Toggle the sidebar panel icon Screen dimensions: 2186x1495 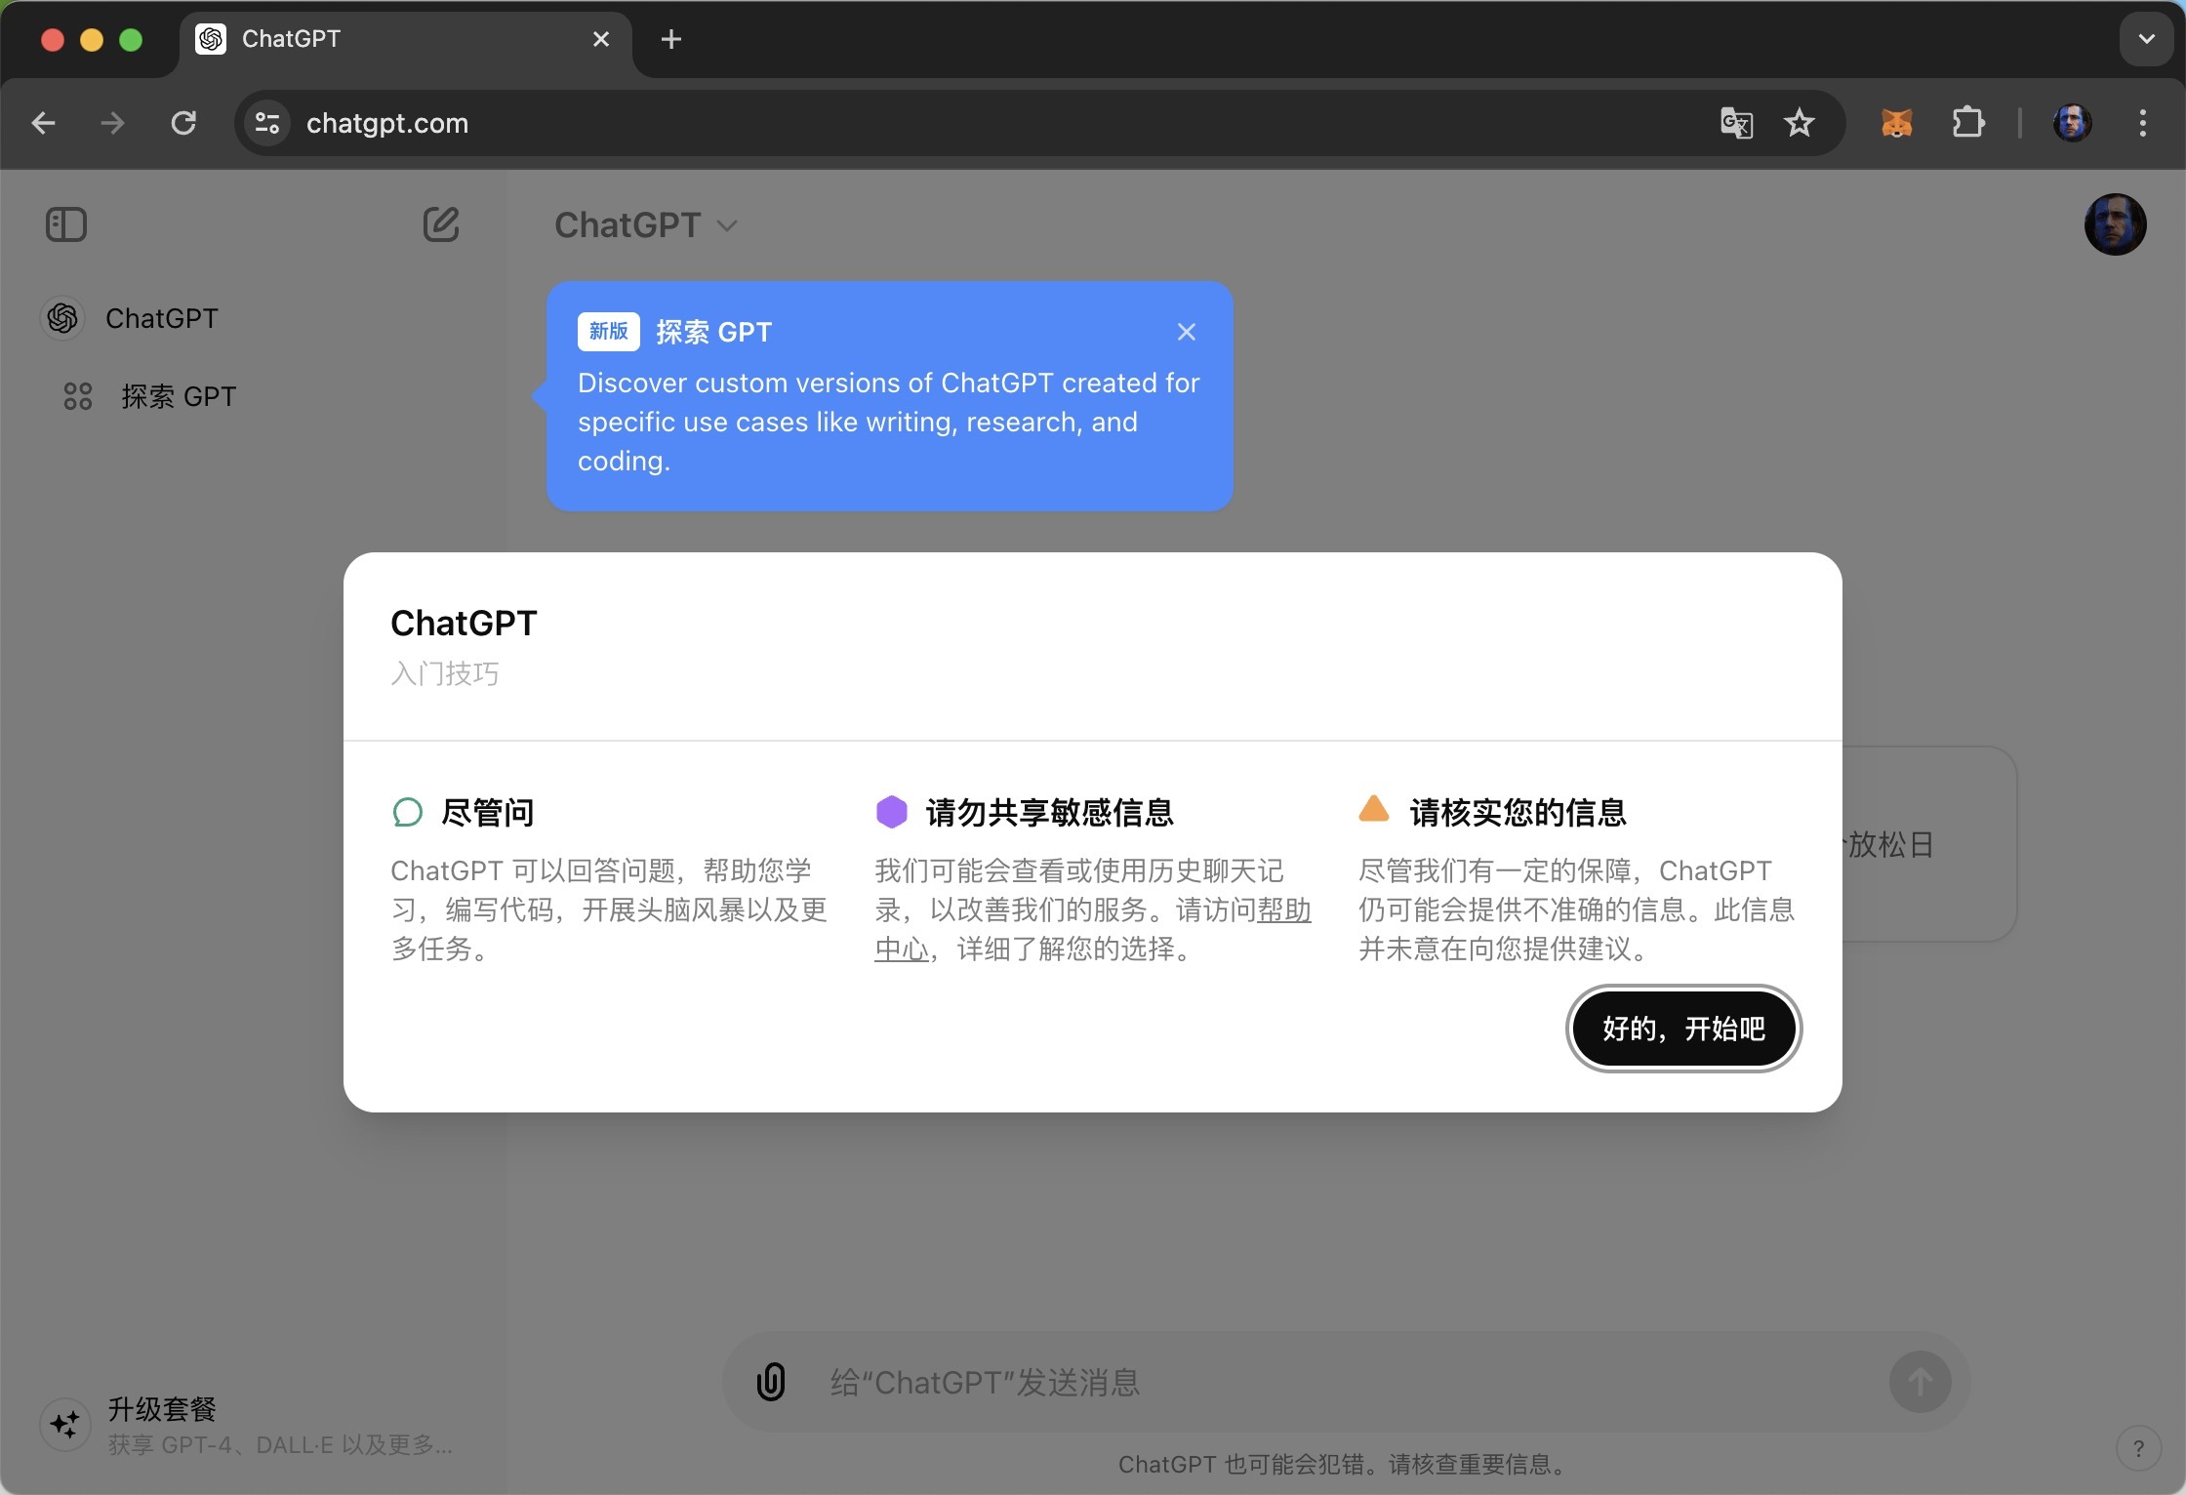coord(66,224)
